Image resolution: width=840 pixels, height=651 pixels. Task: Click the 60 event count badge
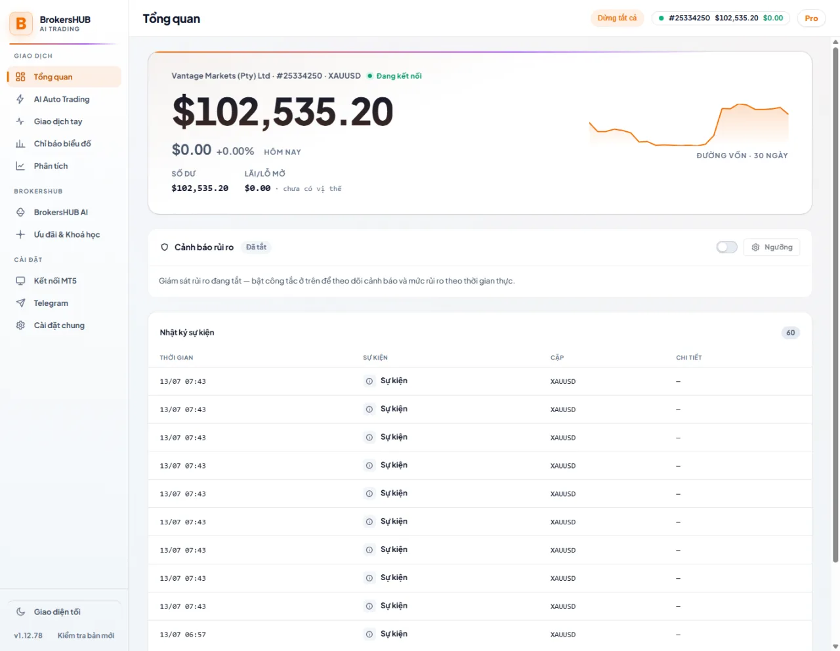[x=791, y=333]
